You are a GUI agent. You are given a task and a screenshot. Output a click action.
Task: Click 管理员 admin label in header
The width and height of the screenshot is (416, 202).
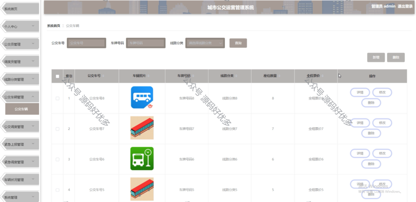[x=383, y=7]
